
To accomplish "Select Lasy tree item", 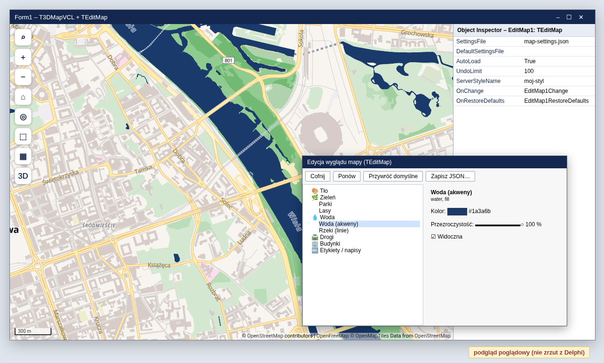I will pyautogui.click(x=325, y=211).
